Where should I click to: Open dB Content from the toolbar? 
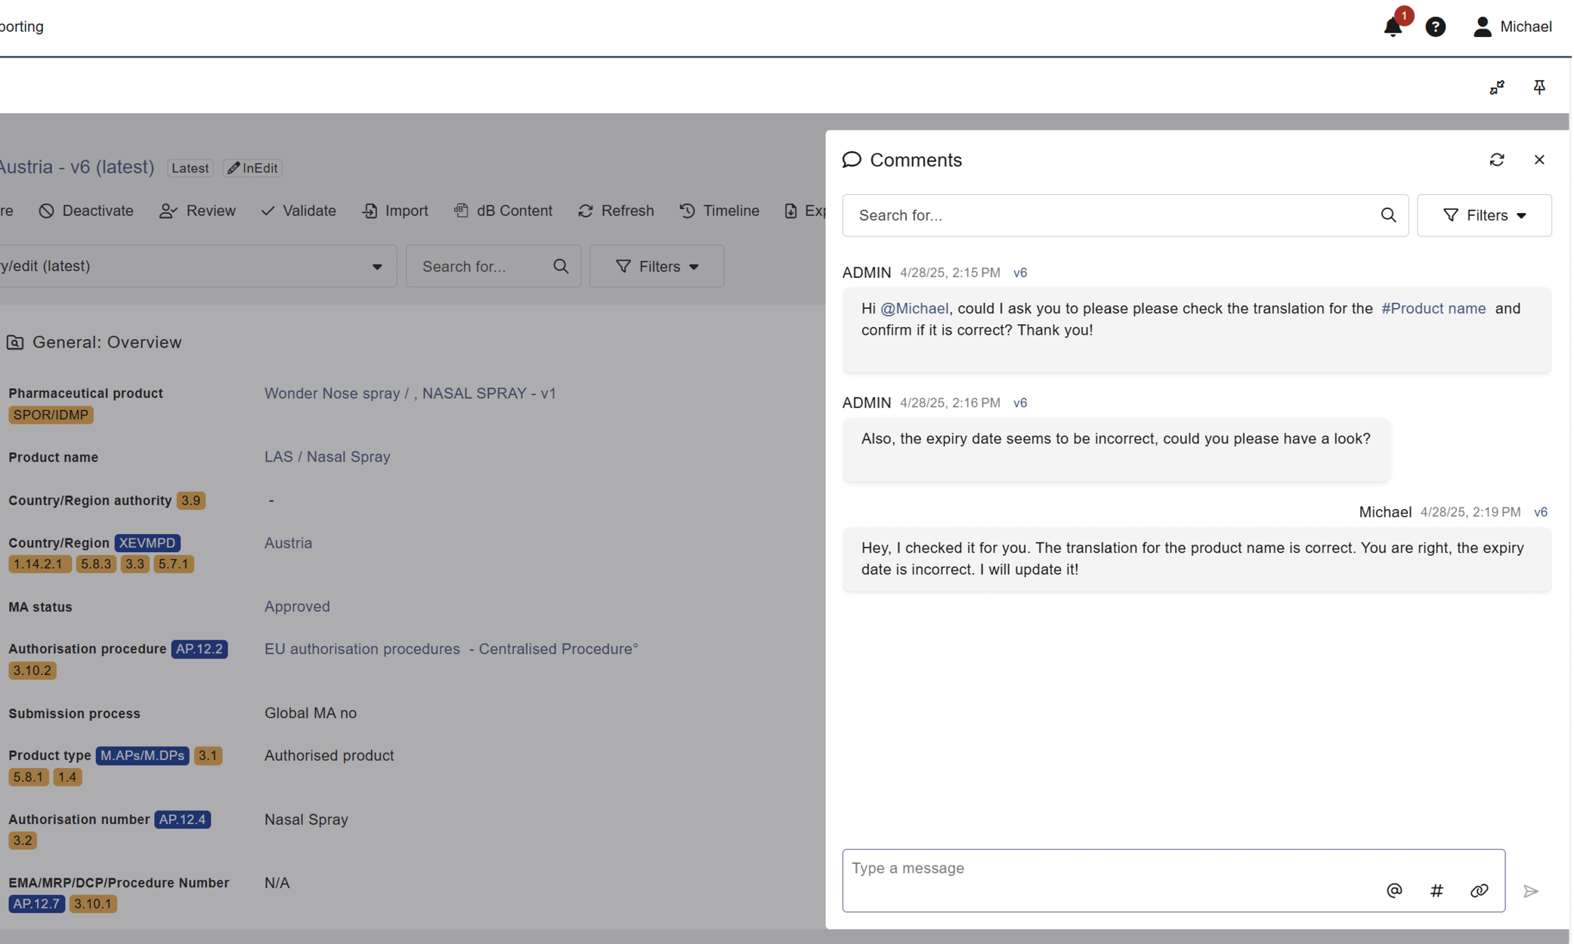(x=503, y=211)
